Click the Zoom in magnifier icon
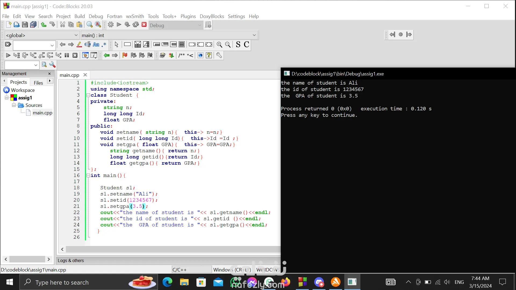Image resolution: width=516 pixels, height=290 pixels. 219,45
